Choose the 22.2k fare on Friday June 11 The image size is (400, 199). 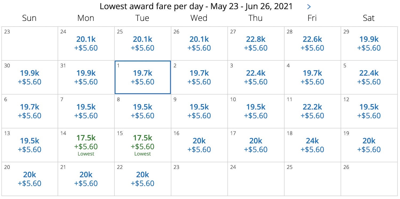point(312,111)
